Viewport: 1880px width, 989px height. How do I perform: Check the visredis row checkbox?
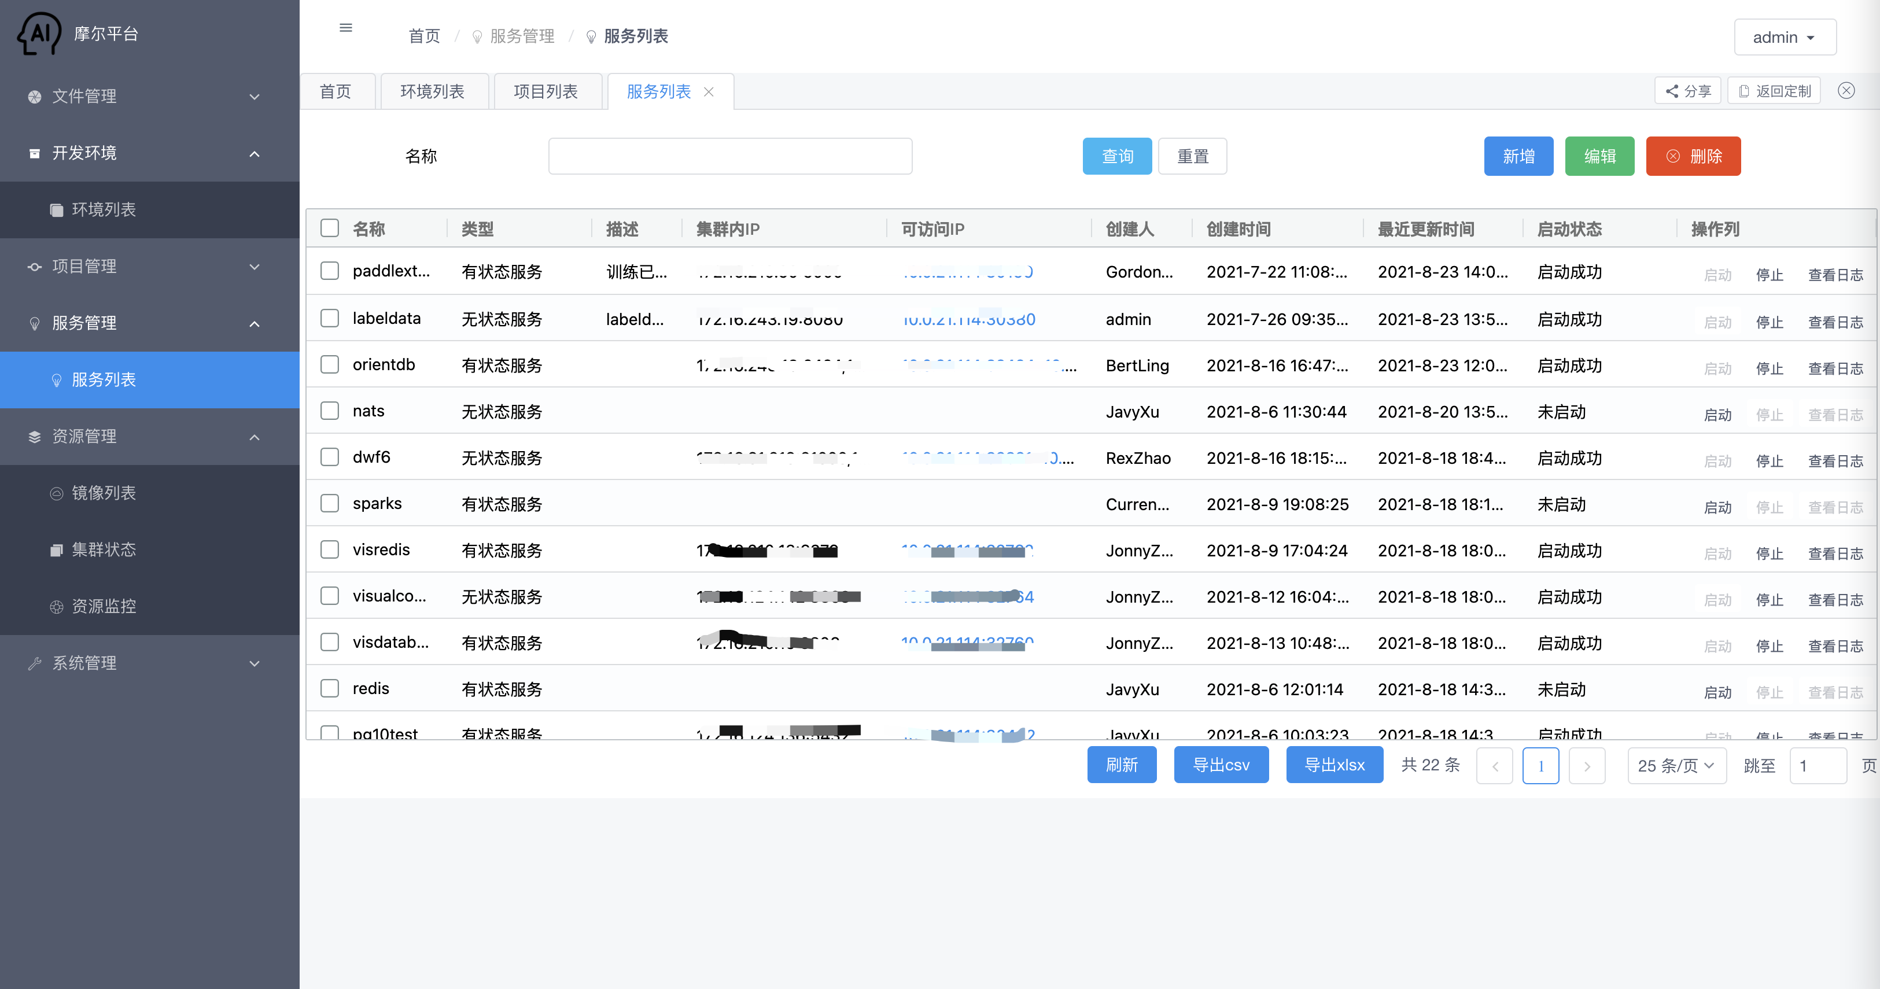tap(330, 549)
